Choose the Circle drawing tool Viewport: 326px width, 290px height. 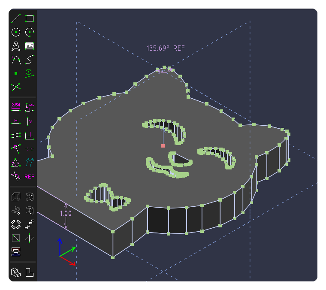click(x=16, y=32)
